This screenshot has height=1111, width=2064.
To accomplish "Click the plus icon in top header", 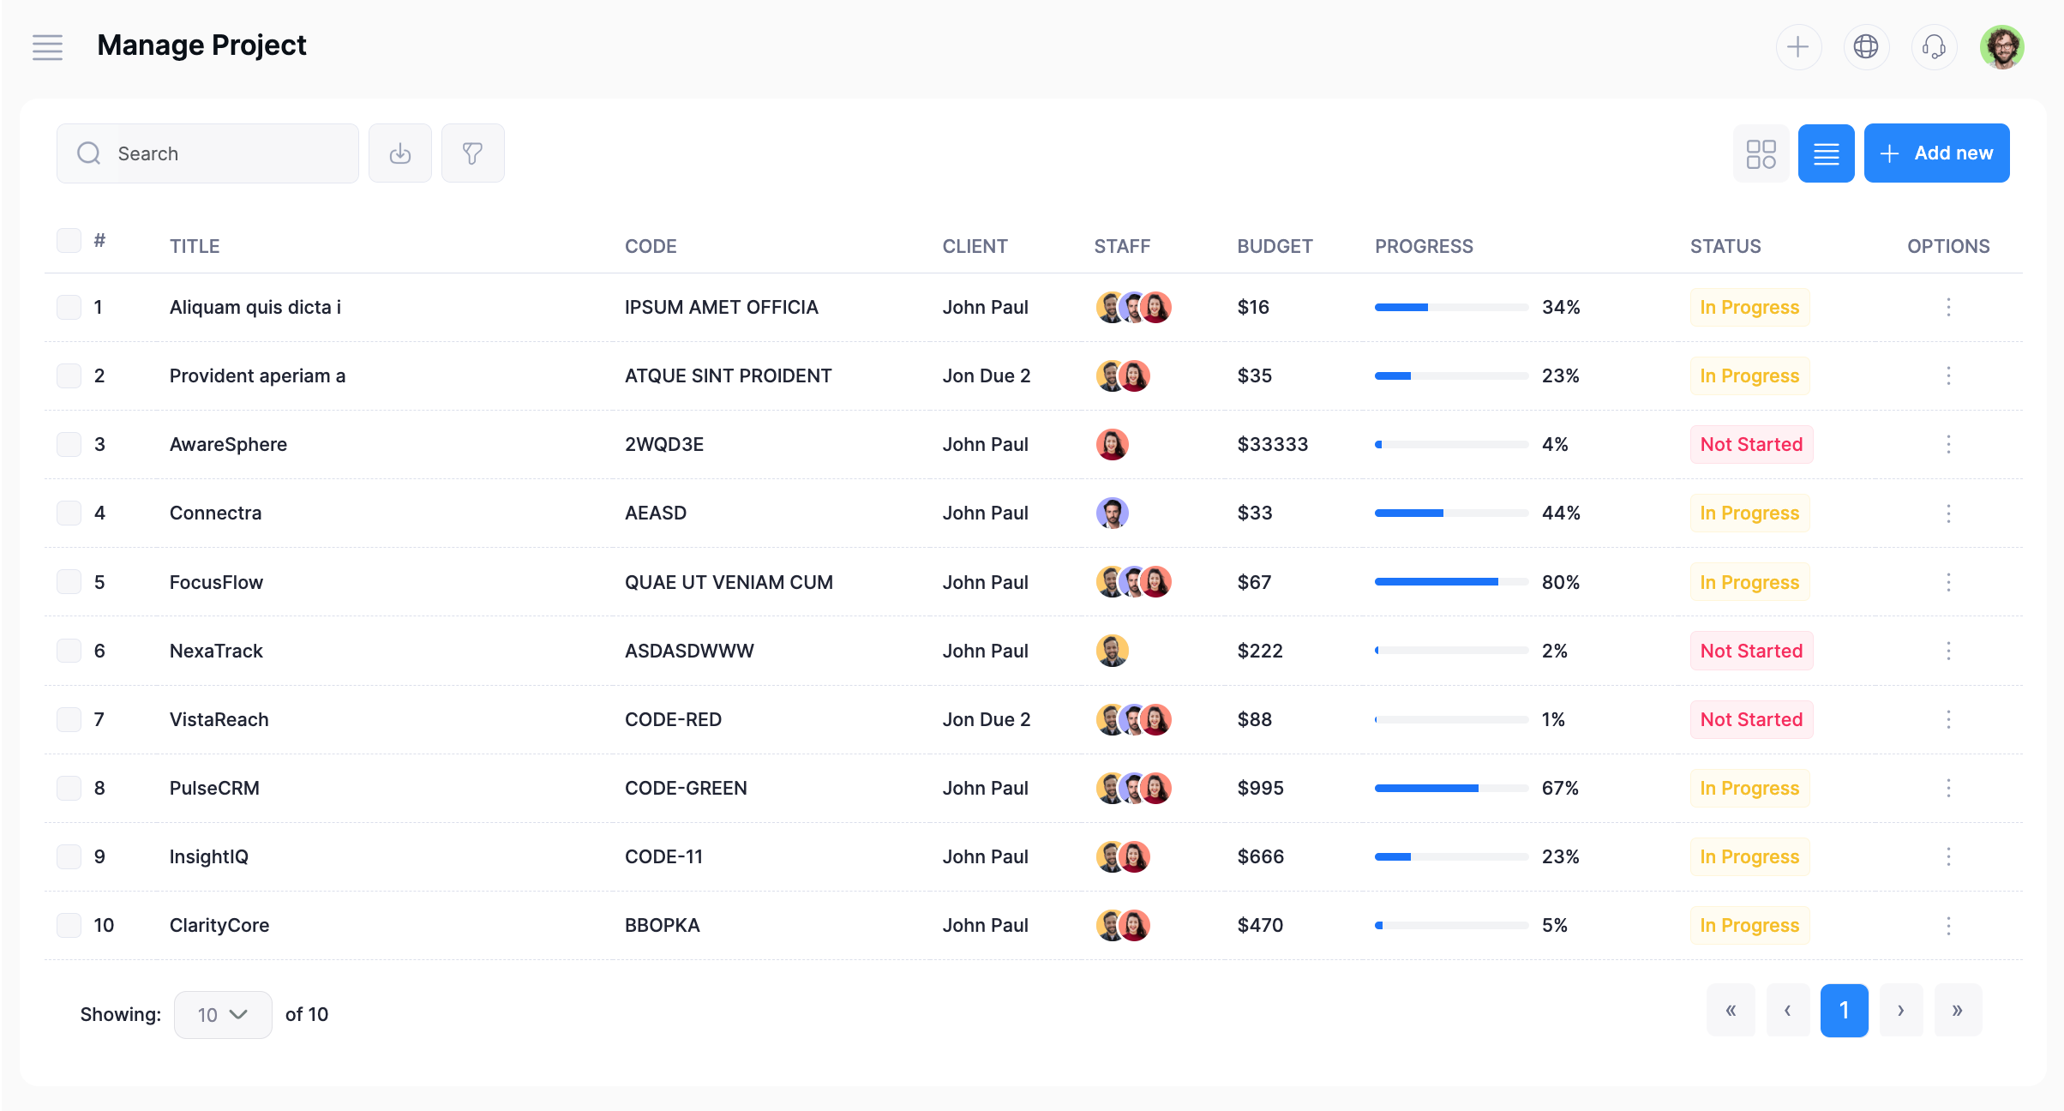I will click(1797, 46).
